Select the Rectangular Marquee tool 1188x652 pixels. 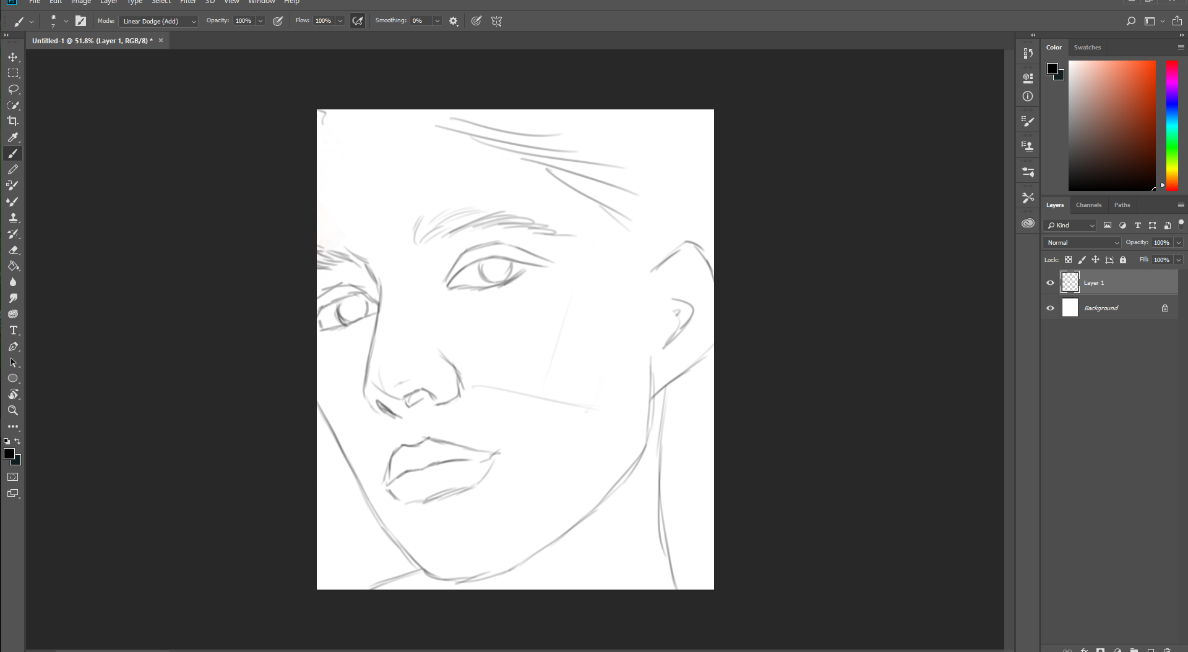click(x=13, y=73)
